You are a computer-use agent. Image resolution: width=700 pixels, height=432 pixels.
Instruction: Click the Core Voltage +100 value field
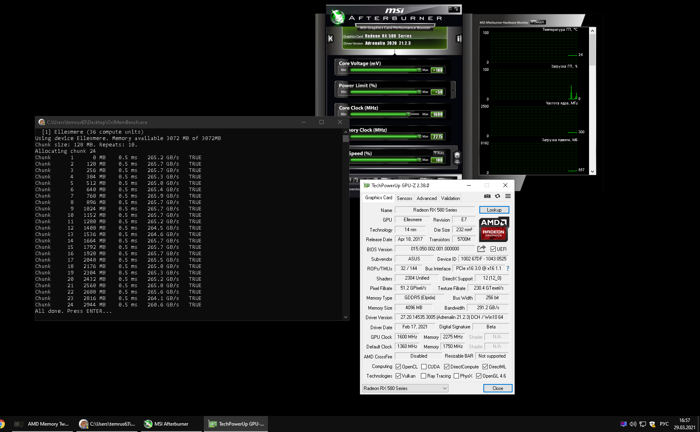coord(437,70)
